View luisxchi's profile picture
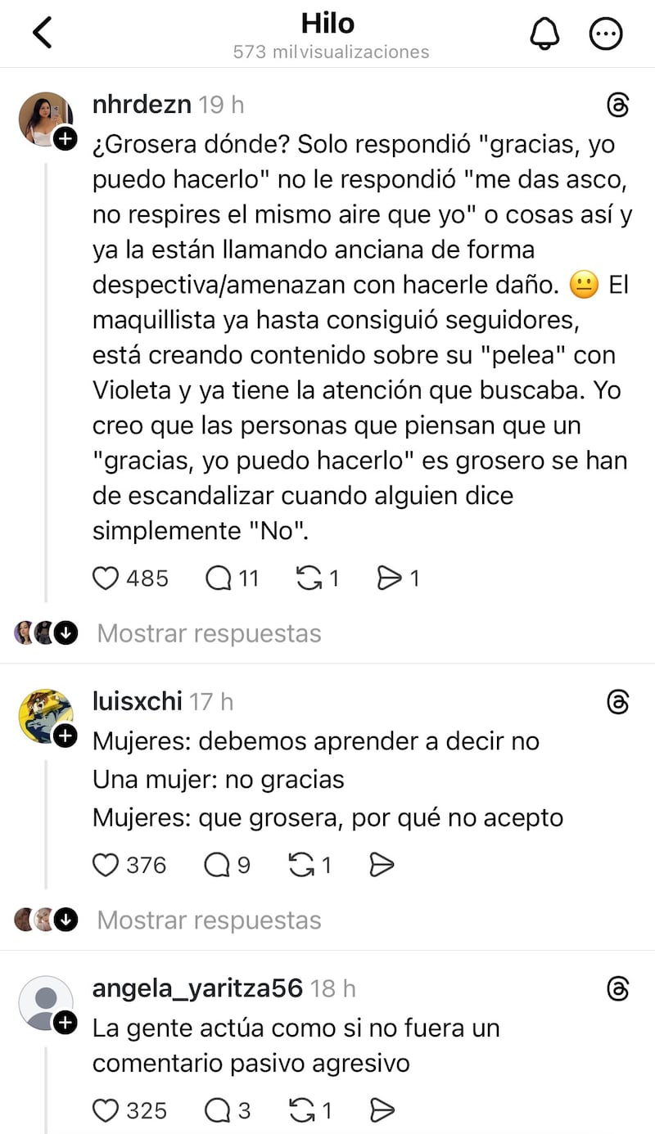The height and width of the screenshot is (1134, 655). 45,716
